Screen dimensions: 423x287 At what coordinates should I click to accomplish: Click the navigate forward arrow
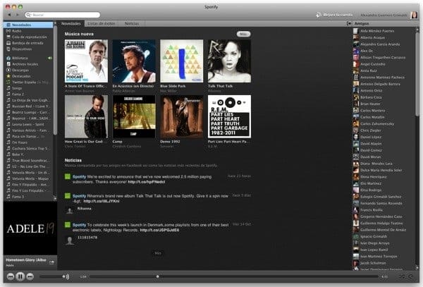[x=18, y=15]
